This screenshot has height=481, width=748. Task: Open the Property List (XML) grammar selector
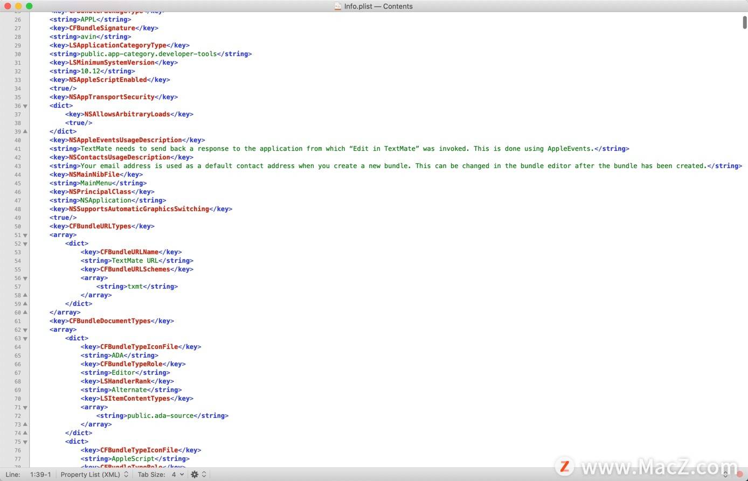tap(94, 475)
